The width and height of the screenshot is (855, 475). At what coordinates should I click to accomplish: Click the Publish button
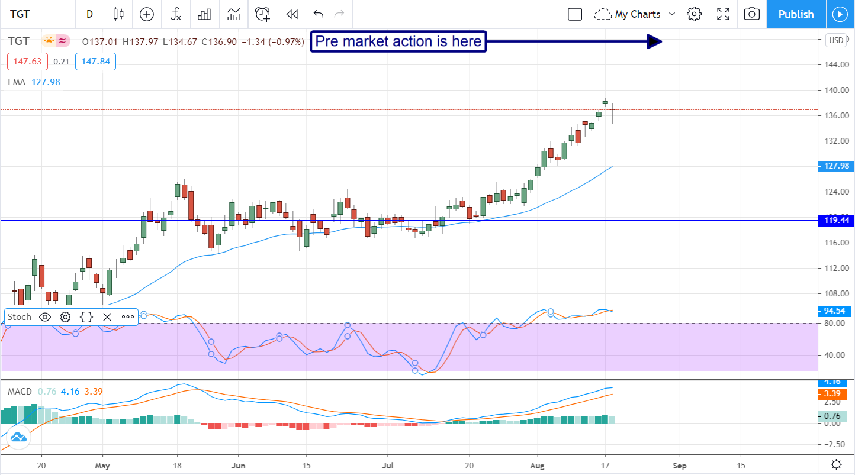pos(796,14)
